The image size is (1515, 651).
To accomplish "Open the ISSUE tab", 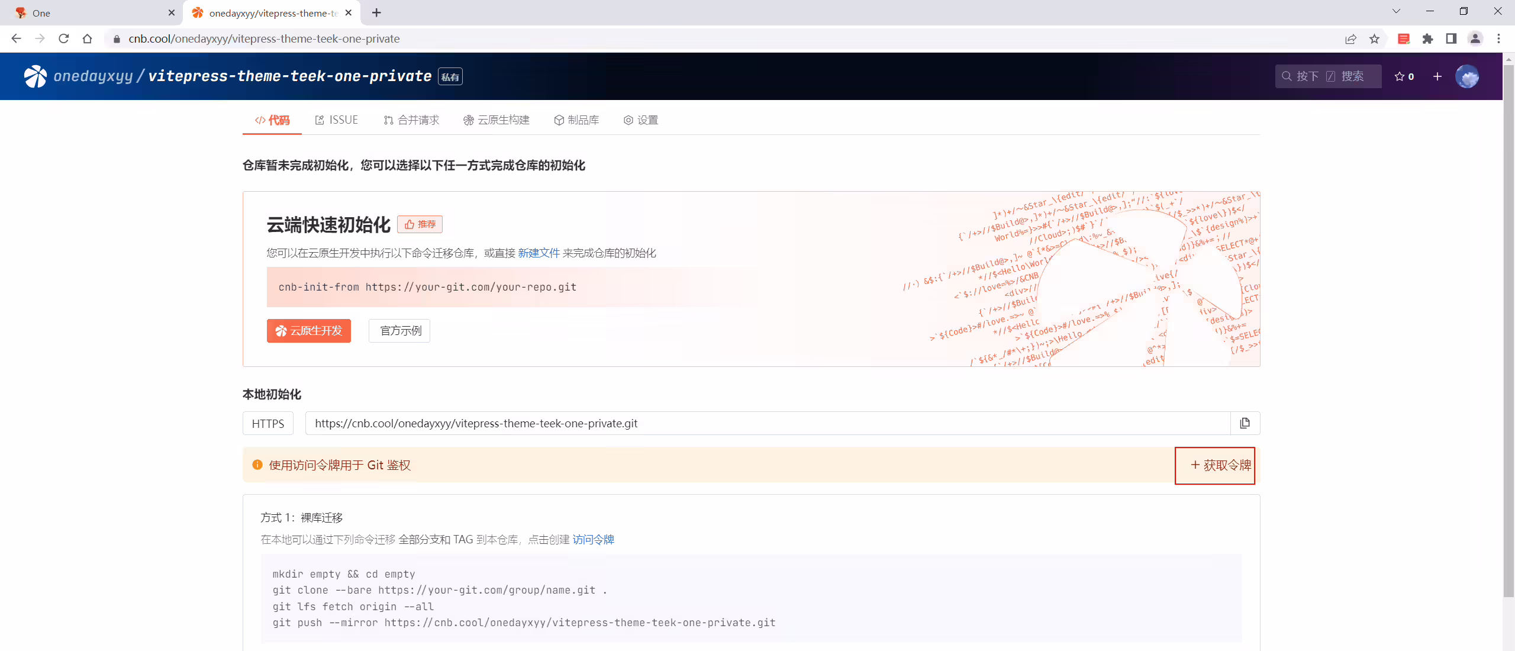I will coord(336,120).
